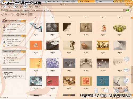Select the yellow thumbnail with hanging earphone
The height and width of the screenshot is (99, 133).
(x=36, y=63)
